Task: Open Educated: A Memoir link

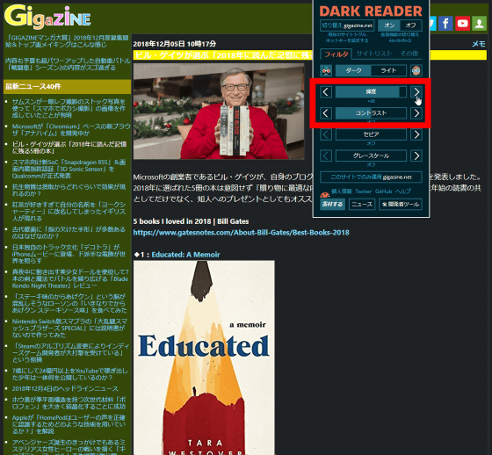Action: click(x=185, y=255)
